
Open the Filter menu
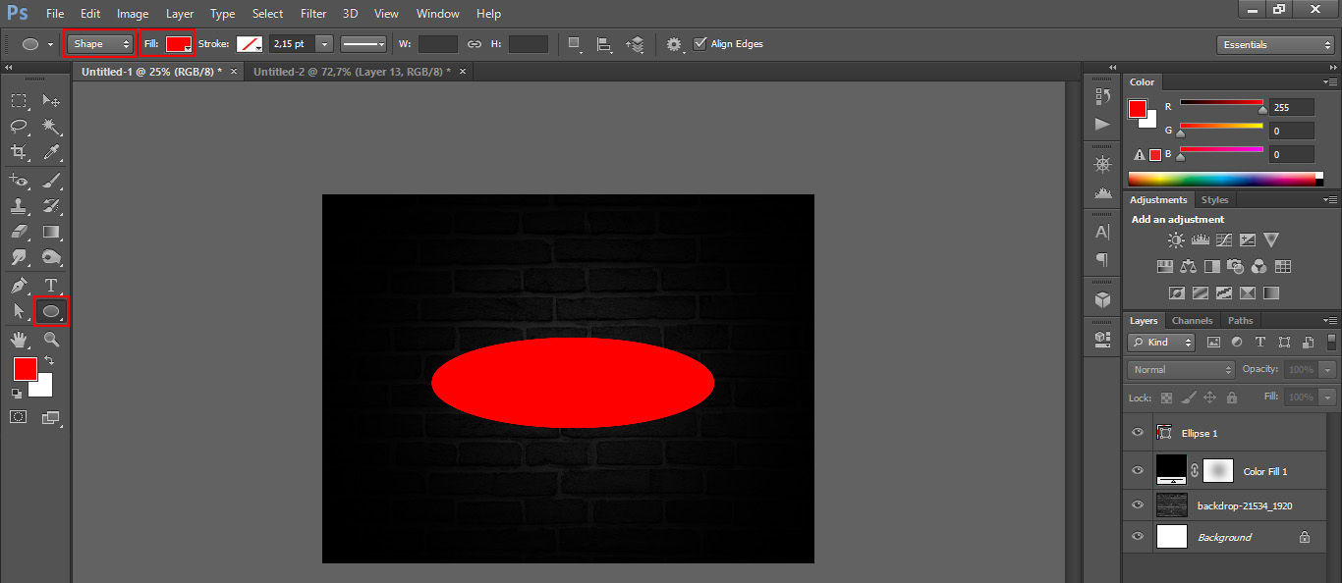coord(313,14)
